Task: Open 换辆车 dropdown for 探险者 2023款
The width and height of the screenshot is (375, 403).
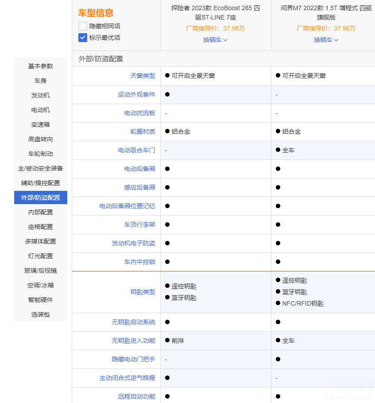Action: click(216, 40)
